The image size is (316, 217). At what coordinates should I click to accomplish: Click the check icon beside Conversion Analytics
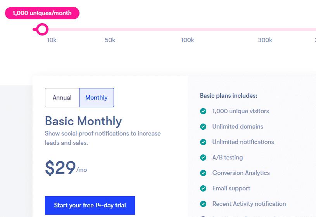[203, 173]
